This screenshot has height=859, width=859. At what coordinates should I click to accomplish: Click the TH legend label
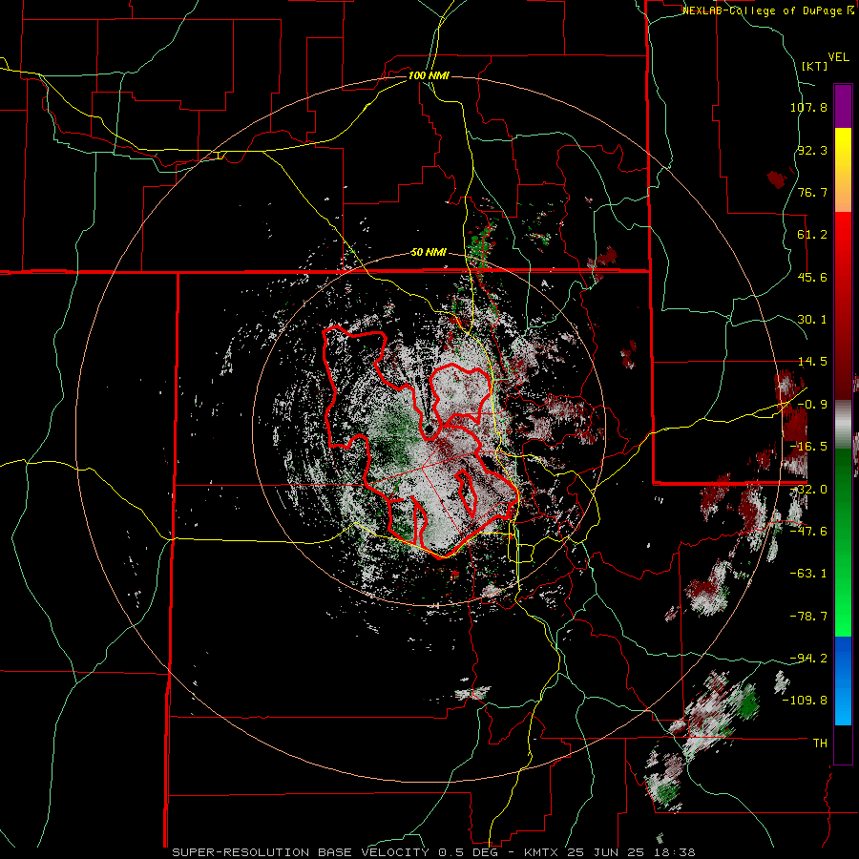820,744
